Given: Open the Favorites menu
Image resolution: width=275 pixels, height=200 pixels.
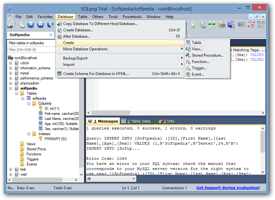Looking at the screenshot, I should click(x=45, y=17).
